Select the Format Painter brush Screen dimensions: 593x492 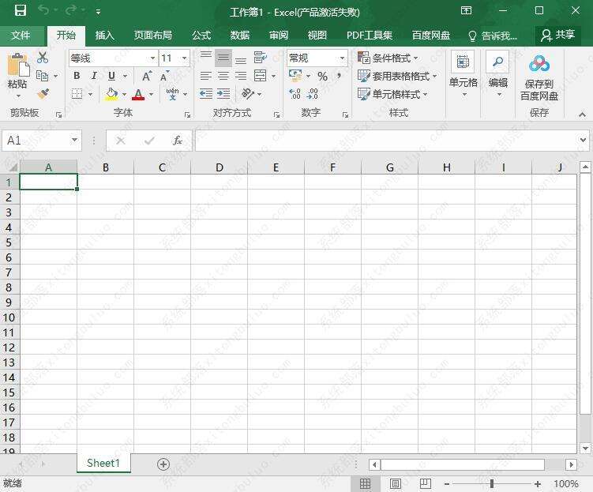(x=43, y=93)
